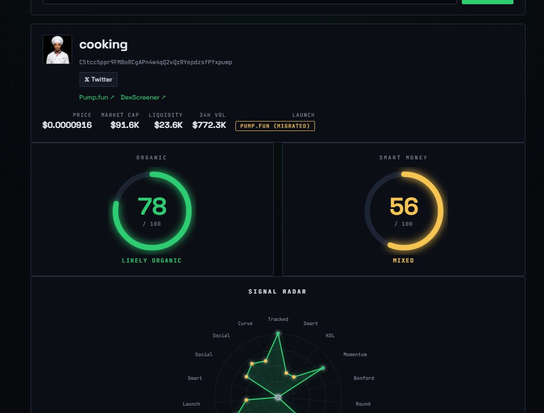Click the liquidity value $23.6K

point(169,125)
